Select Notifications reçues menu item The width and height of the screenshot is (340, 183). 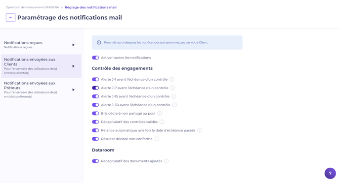pyautogui.click(x=41, y=45)
